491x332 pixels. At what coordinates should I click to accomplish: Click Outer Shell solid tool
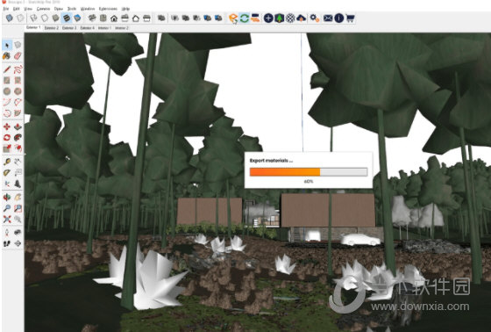(161, 18)
